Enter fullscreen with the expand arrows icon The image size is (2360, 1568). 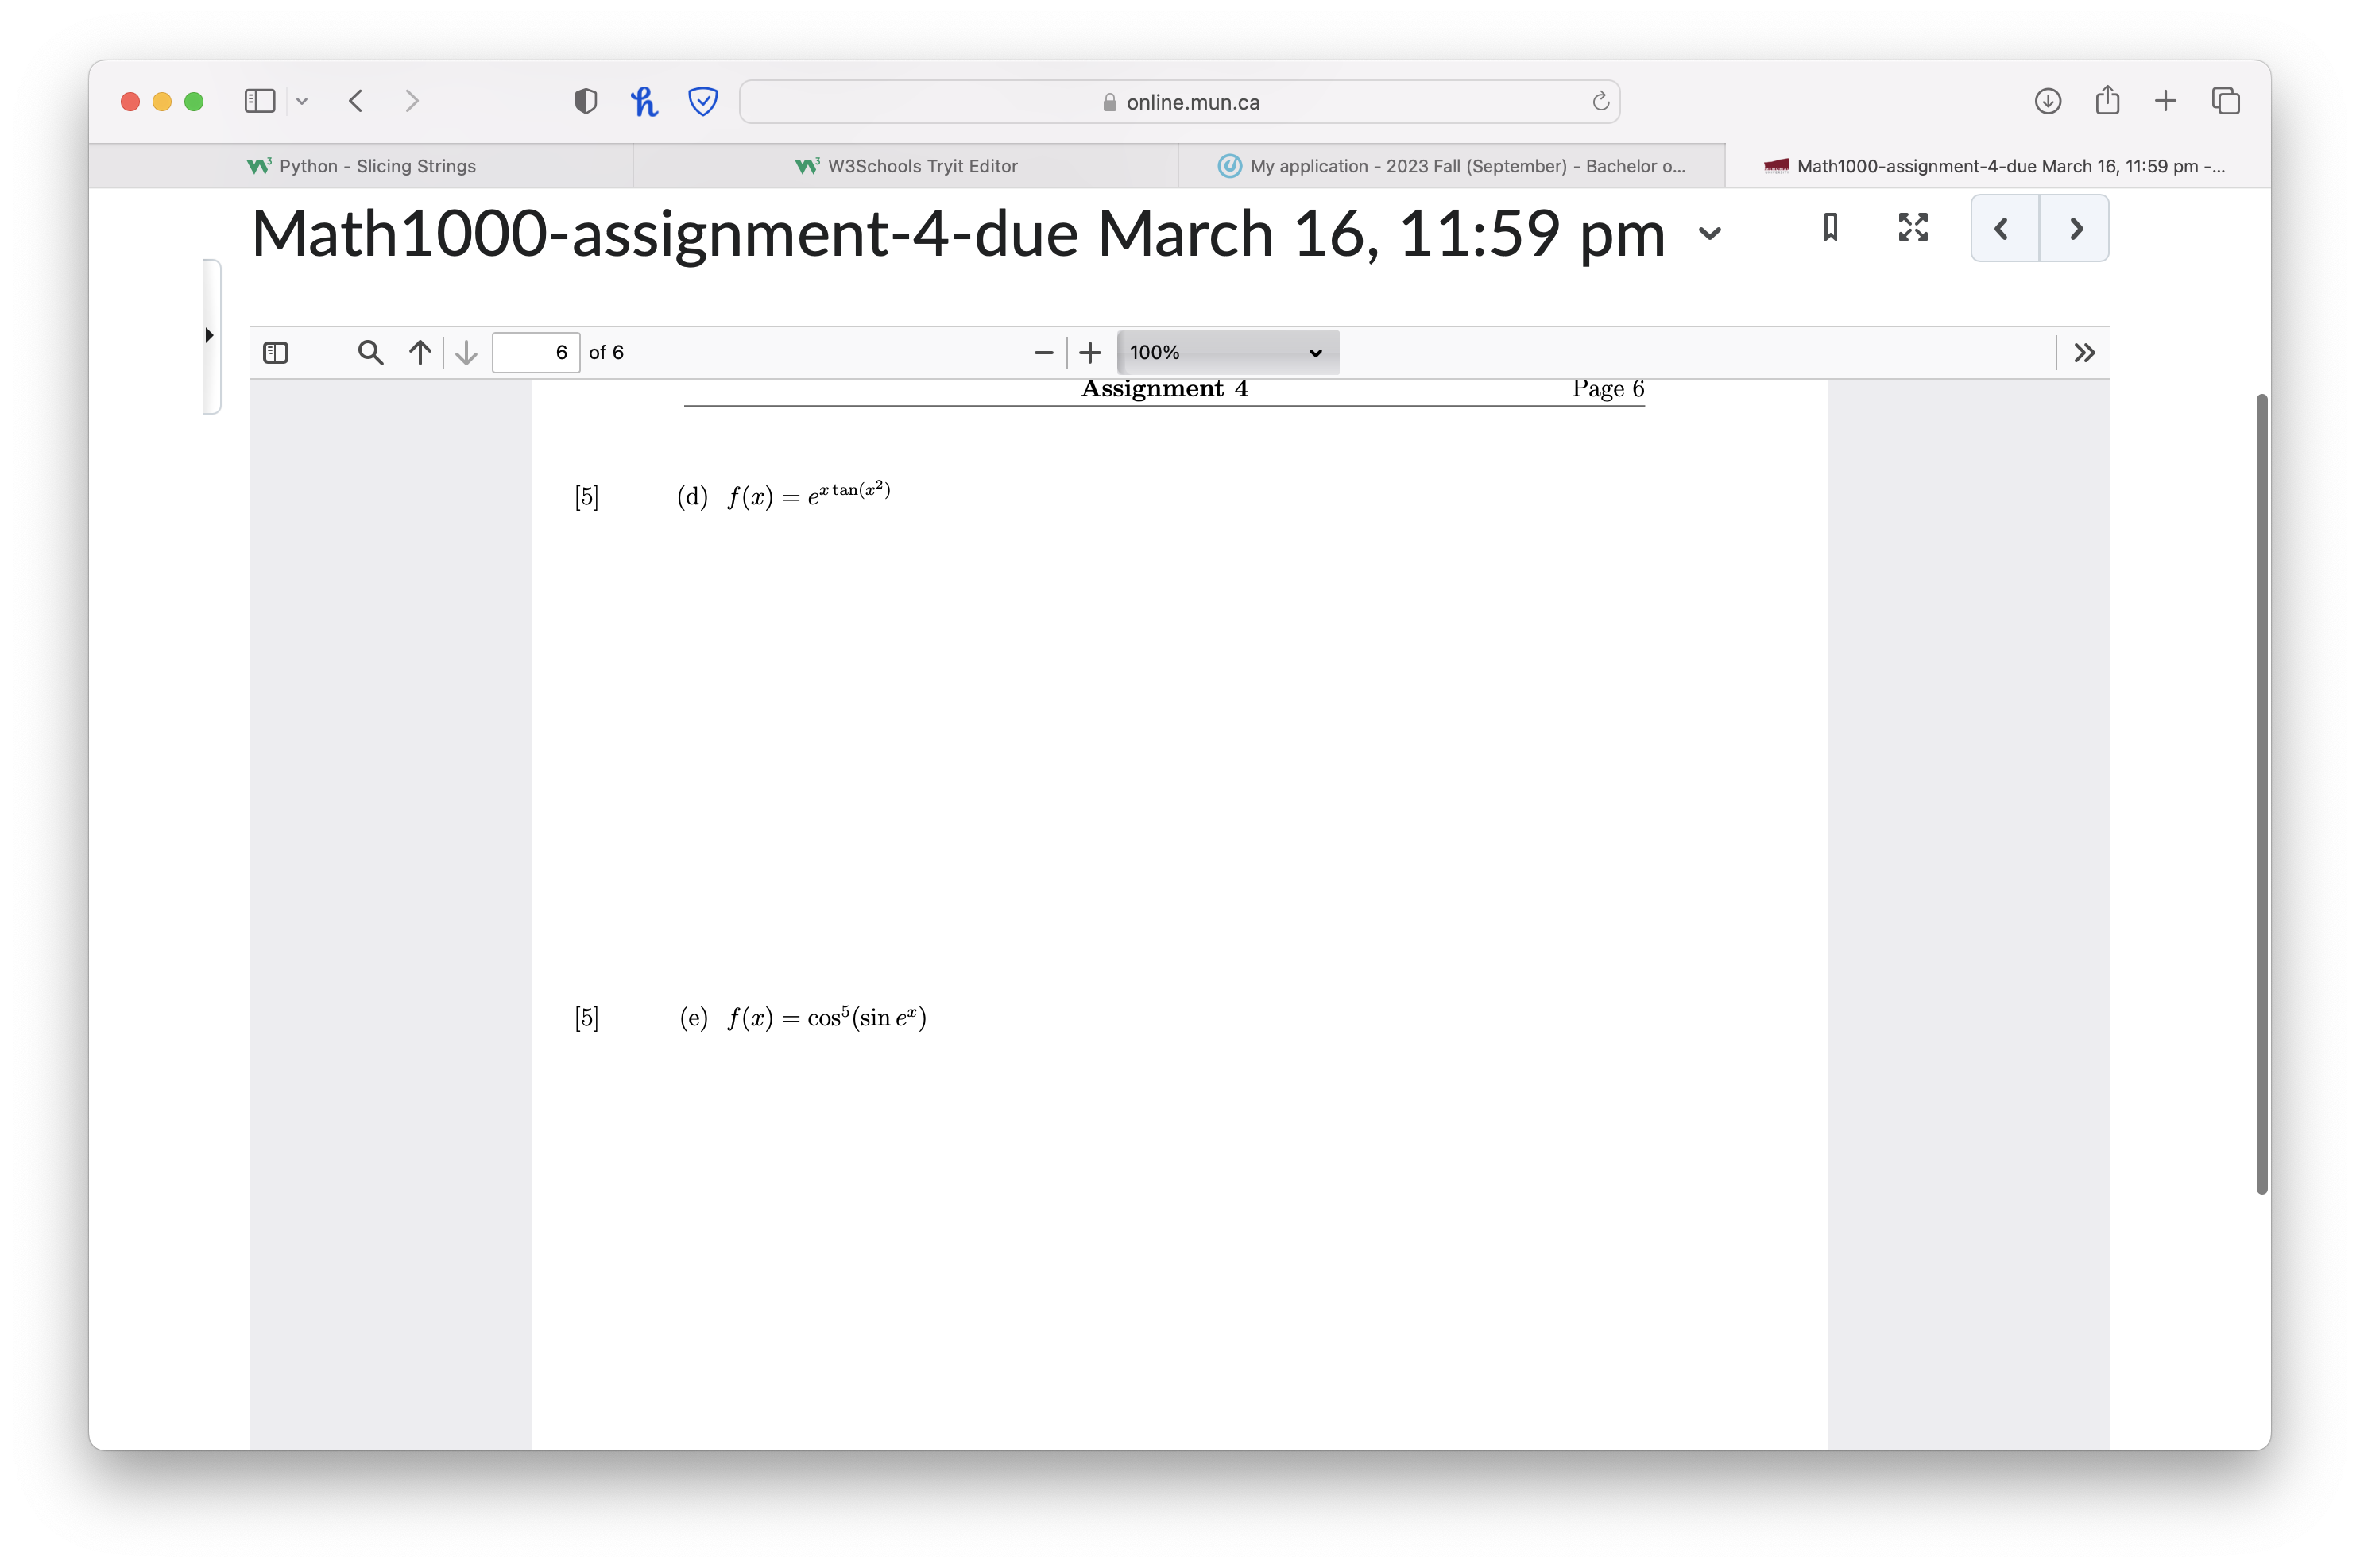click(1913, 228)
